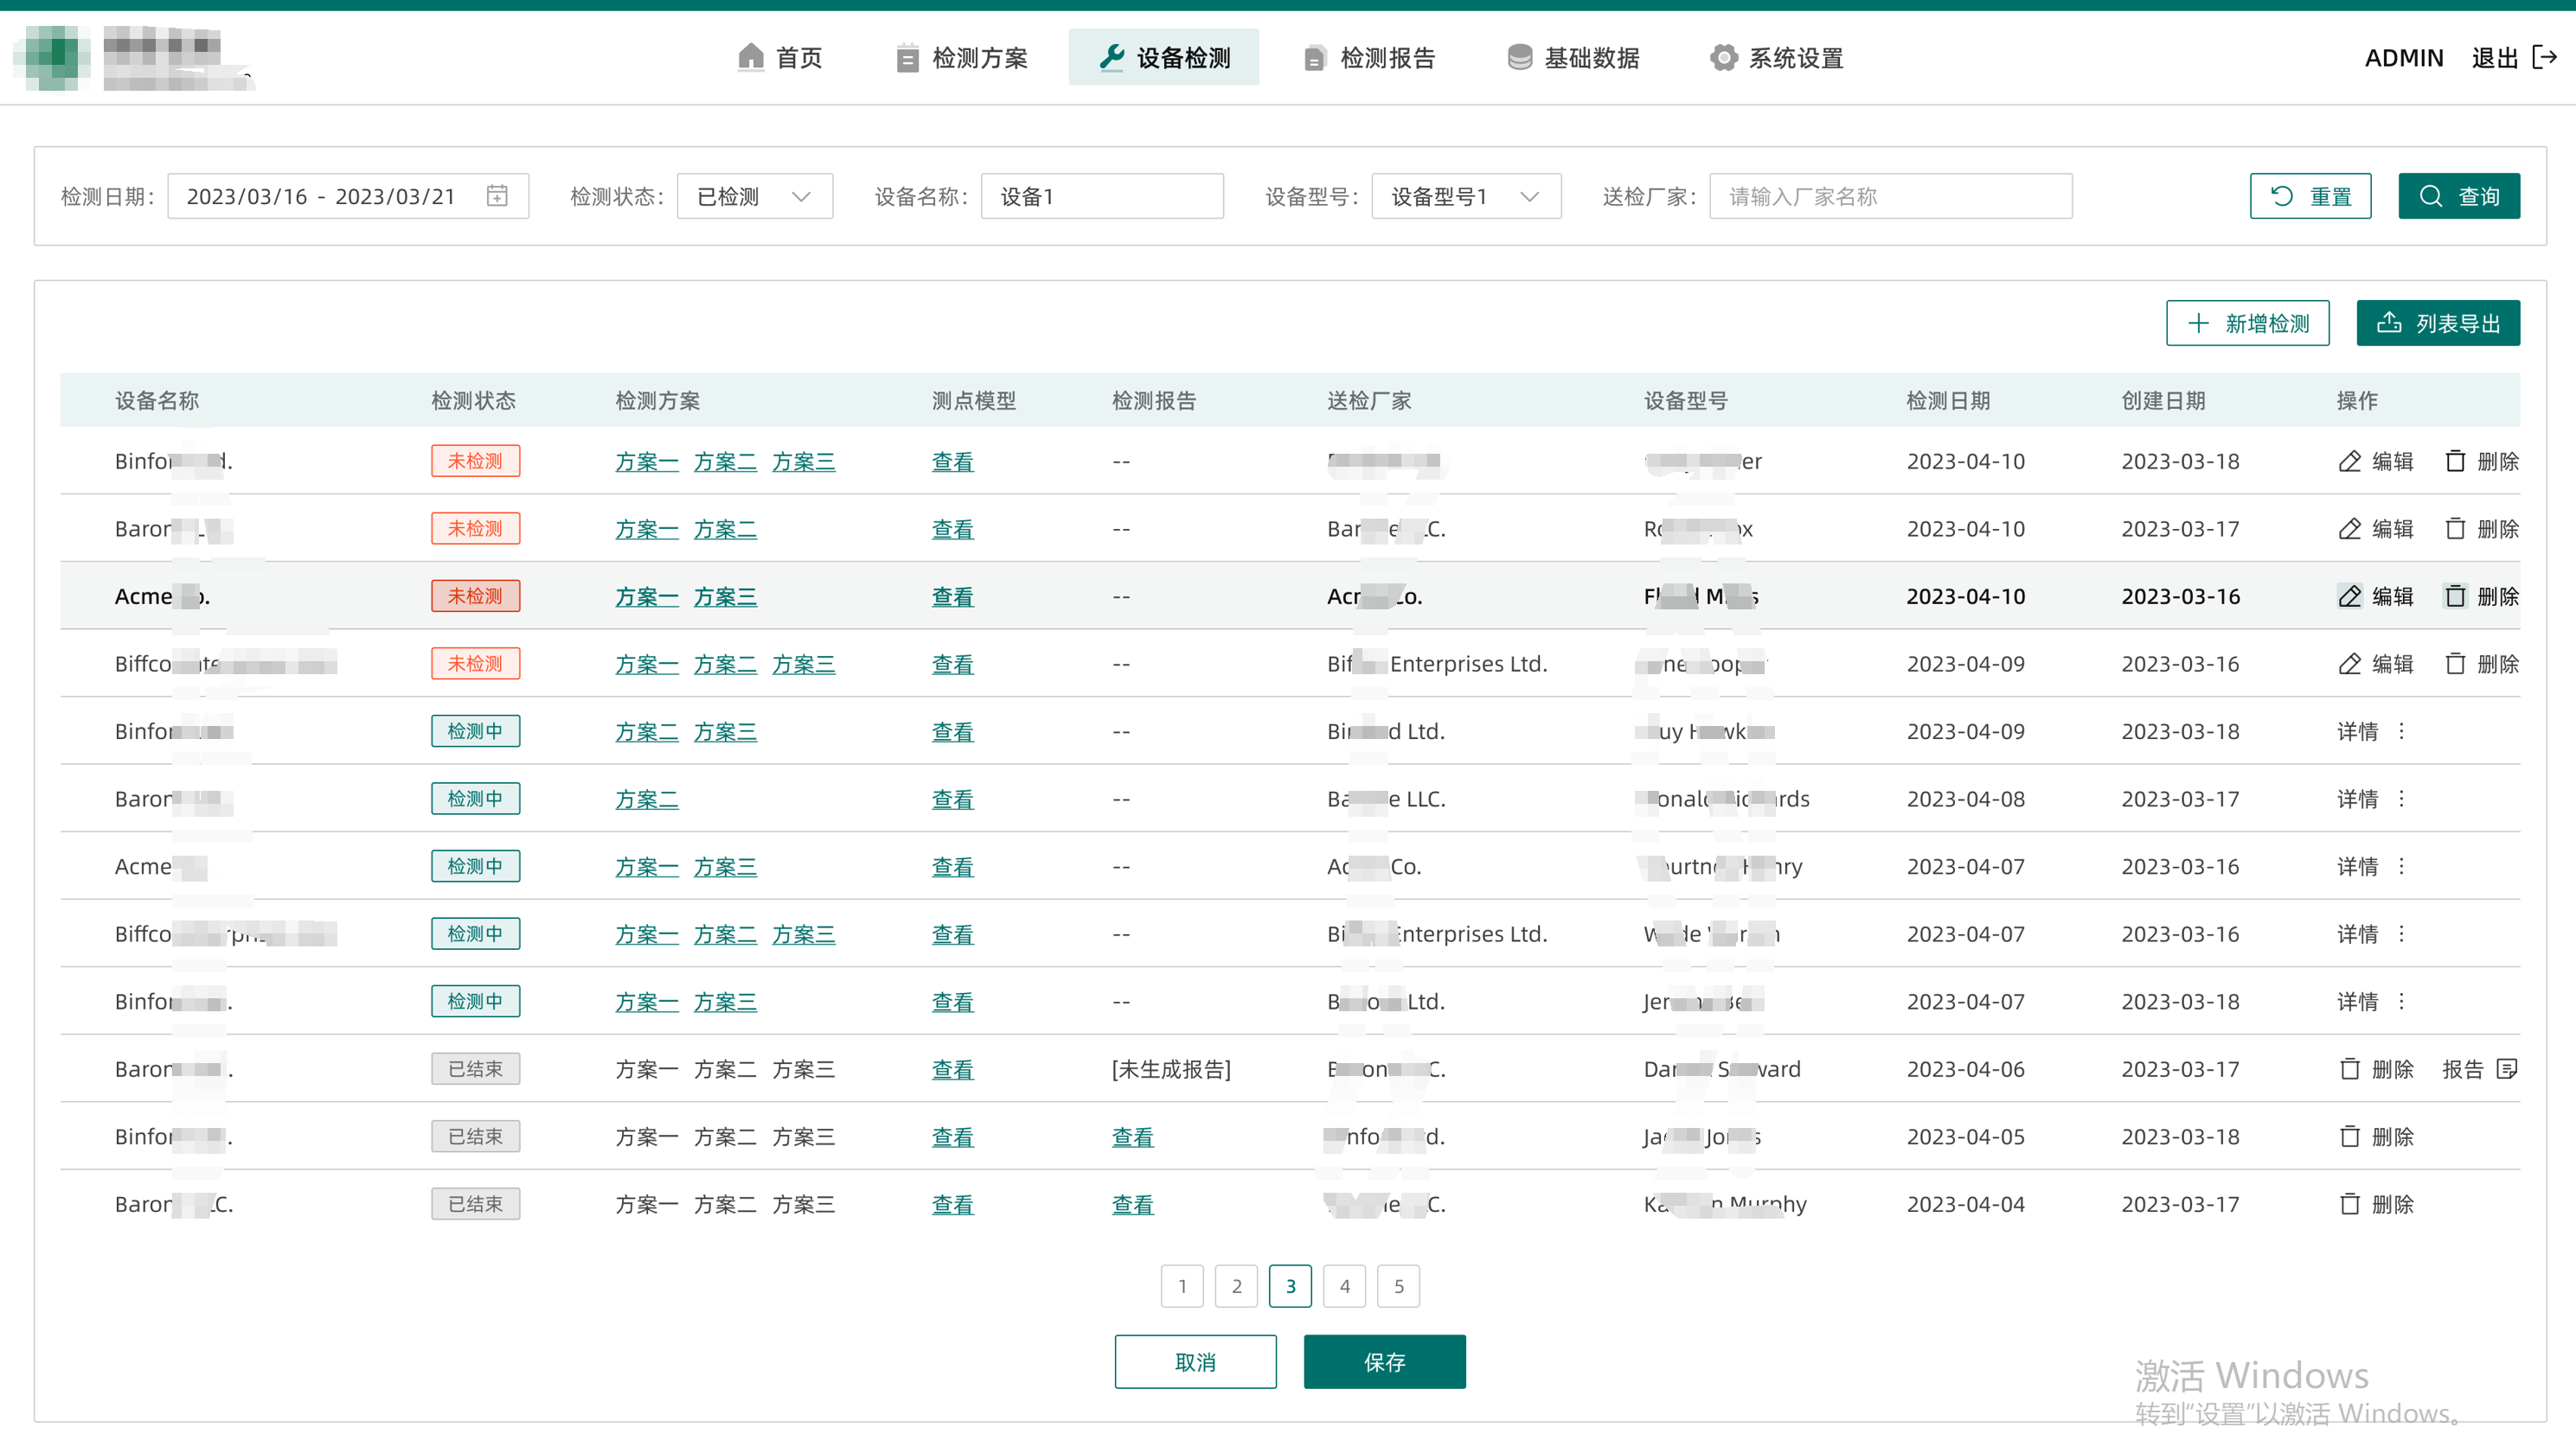2576x1446 pixels.
Task: Click 查看 检测报告 in 2023-04-05 row
Action: (1132, 1137)
